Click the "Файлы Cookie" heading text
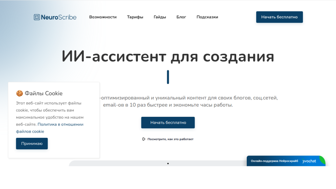 (x=43, y=94)
